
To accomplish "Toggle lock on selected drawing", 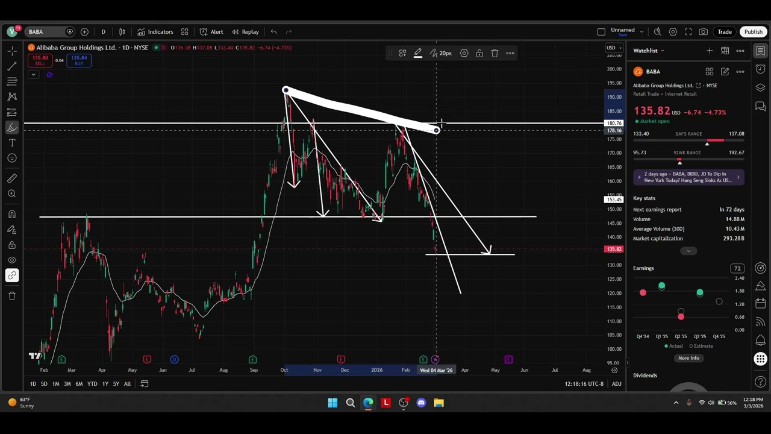I will pyautogui.click(x=479, y=53).
